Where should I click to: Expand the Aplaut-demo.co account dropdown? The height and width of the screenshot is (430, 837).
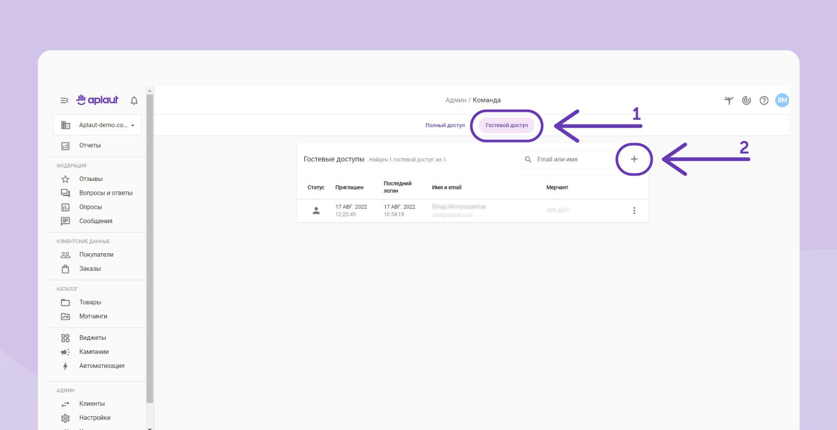(98, 125)
